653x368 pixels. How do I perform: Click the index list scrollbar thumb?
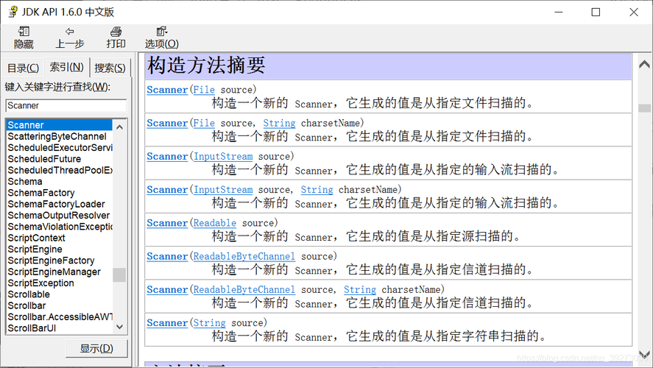coord(119,275)
